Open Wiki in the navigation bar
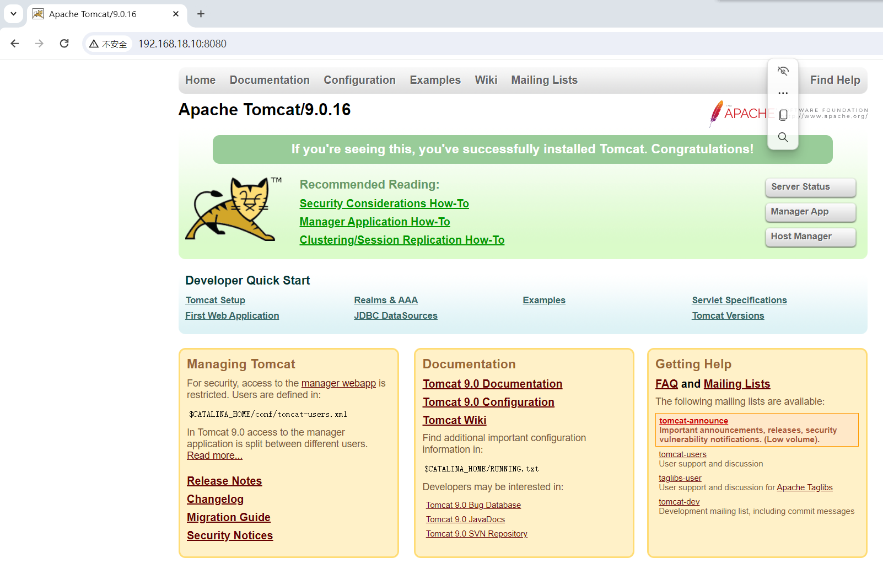 (x=486, y=80)
